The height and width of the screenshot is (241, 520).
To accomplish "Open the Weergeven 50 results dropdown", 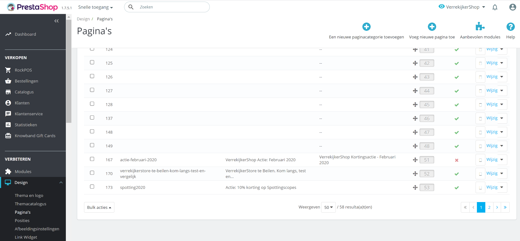I will (328, 207).
